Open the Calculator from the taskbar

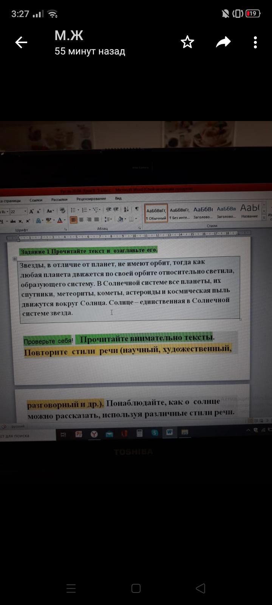pos(139,433)
